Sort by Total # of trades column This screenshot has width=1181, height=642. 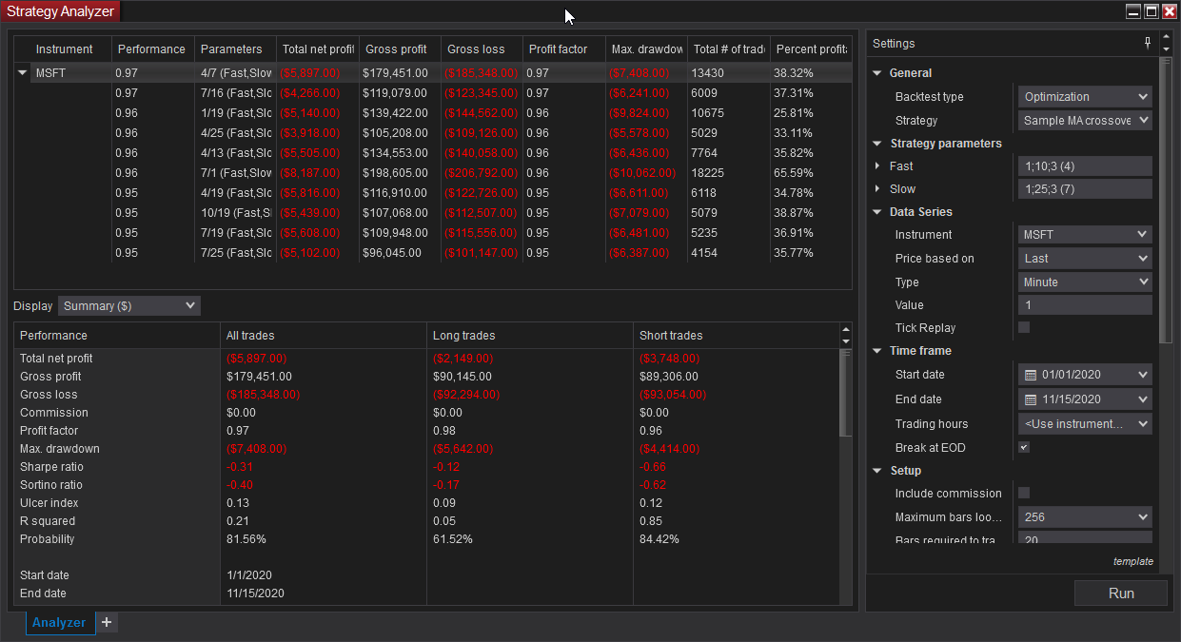pos(728,49)
